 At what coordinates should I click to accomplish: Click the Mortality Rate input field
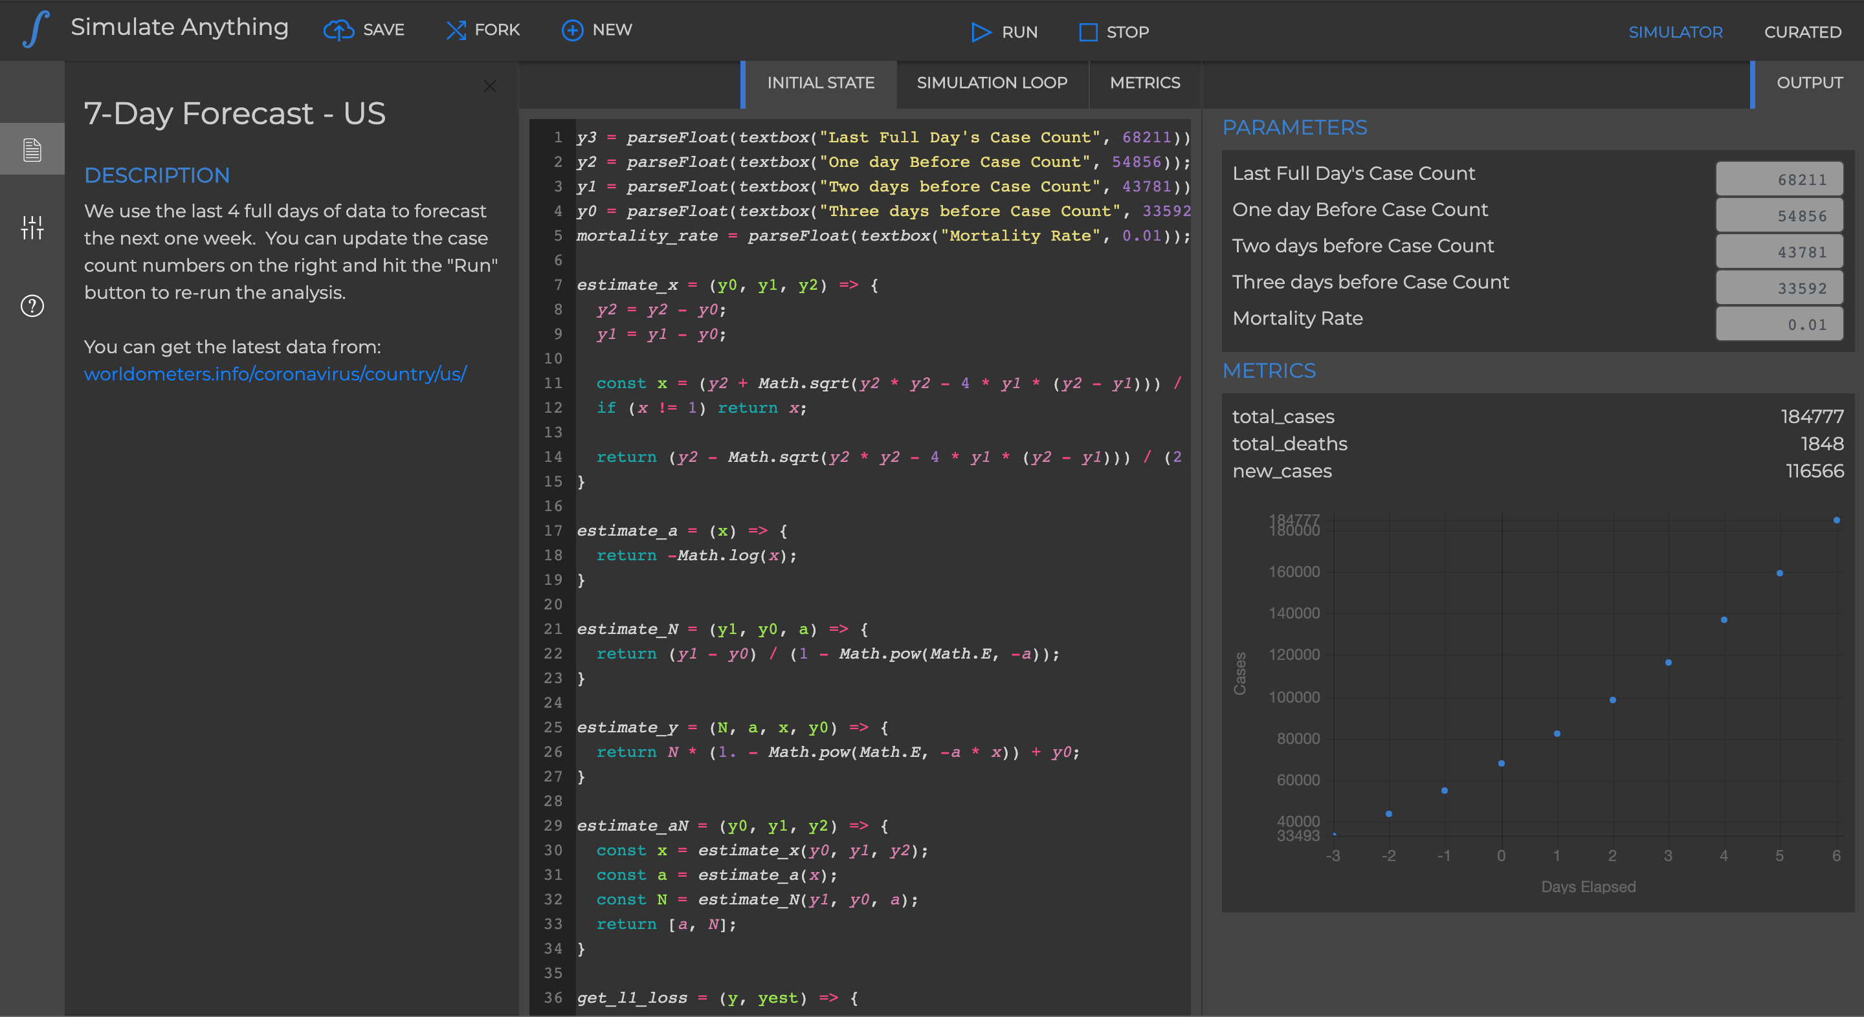(1779, 324)
